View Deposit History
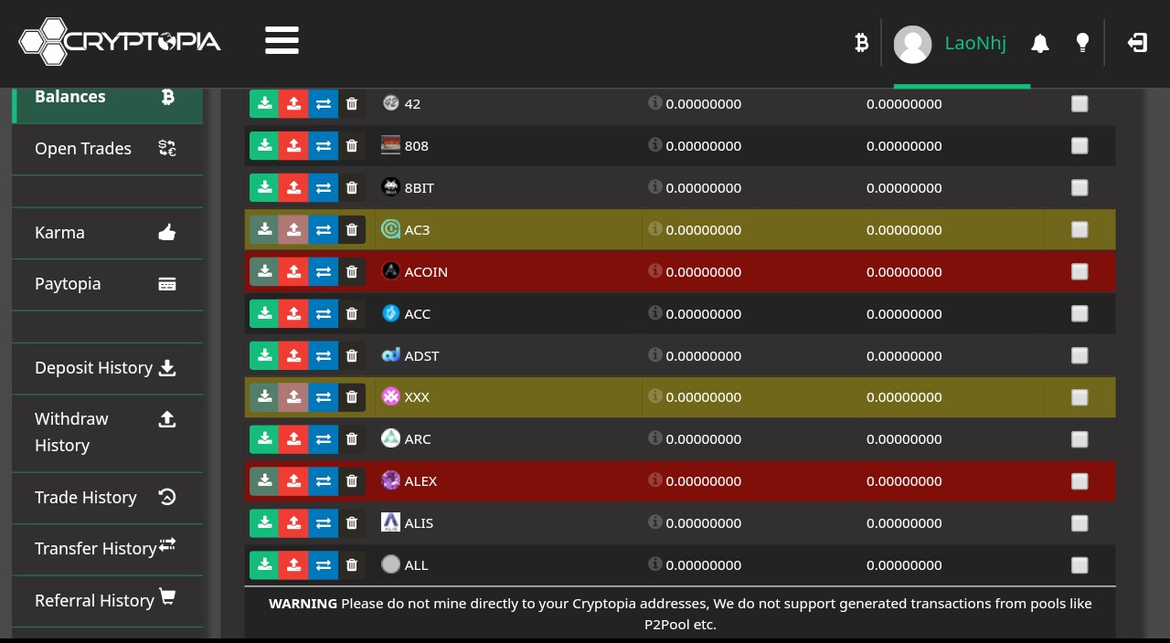Viewport: 1170px width, 643px height. (x=107, y=368)
